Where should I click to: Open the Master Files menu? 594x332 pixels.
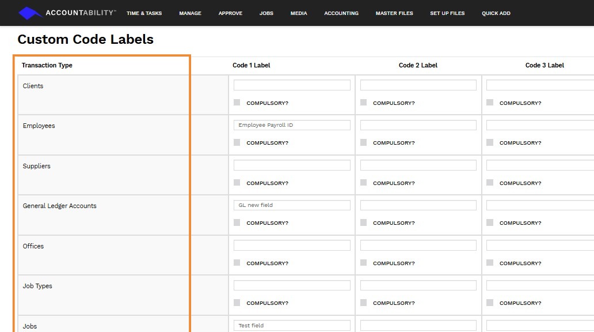coord(394,13)
